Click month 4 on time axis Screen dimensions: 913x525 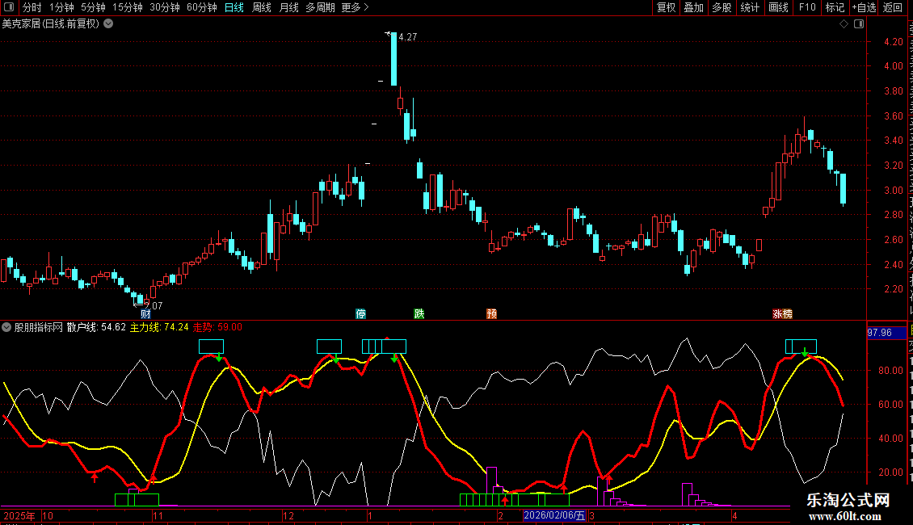point(734,515)
